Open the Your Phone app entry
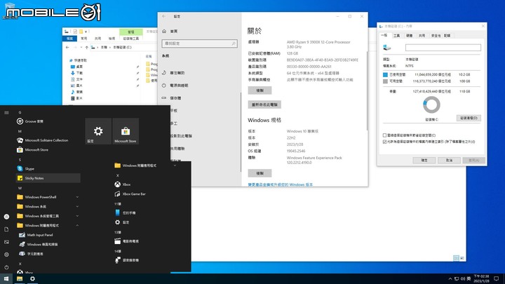Viewport: 505px width, 284px height. (125, 213)
